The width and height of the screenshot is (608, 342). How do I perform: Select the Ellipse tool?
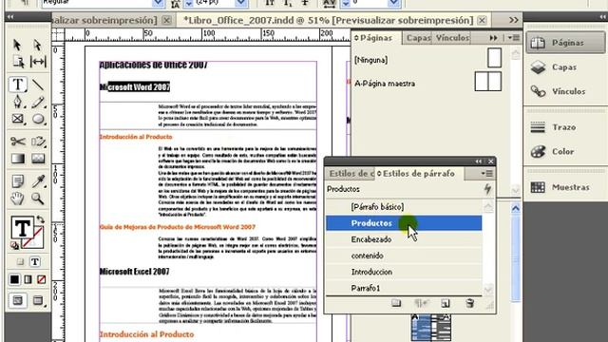point(38,119)
